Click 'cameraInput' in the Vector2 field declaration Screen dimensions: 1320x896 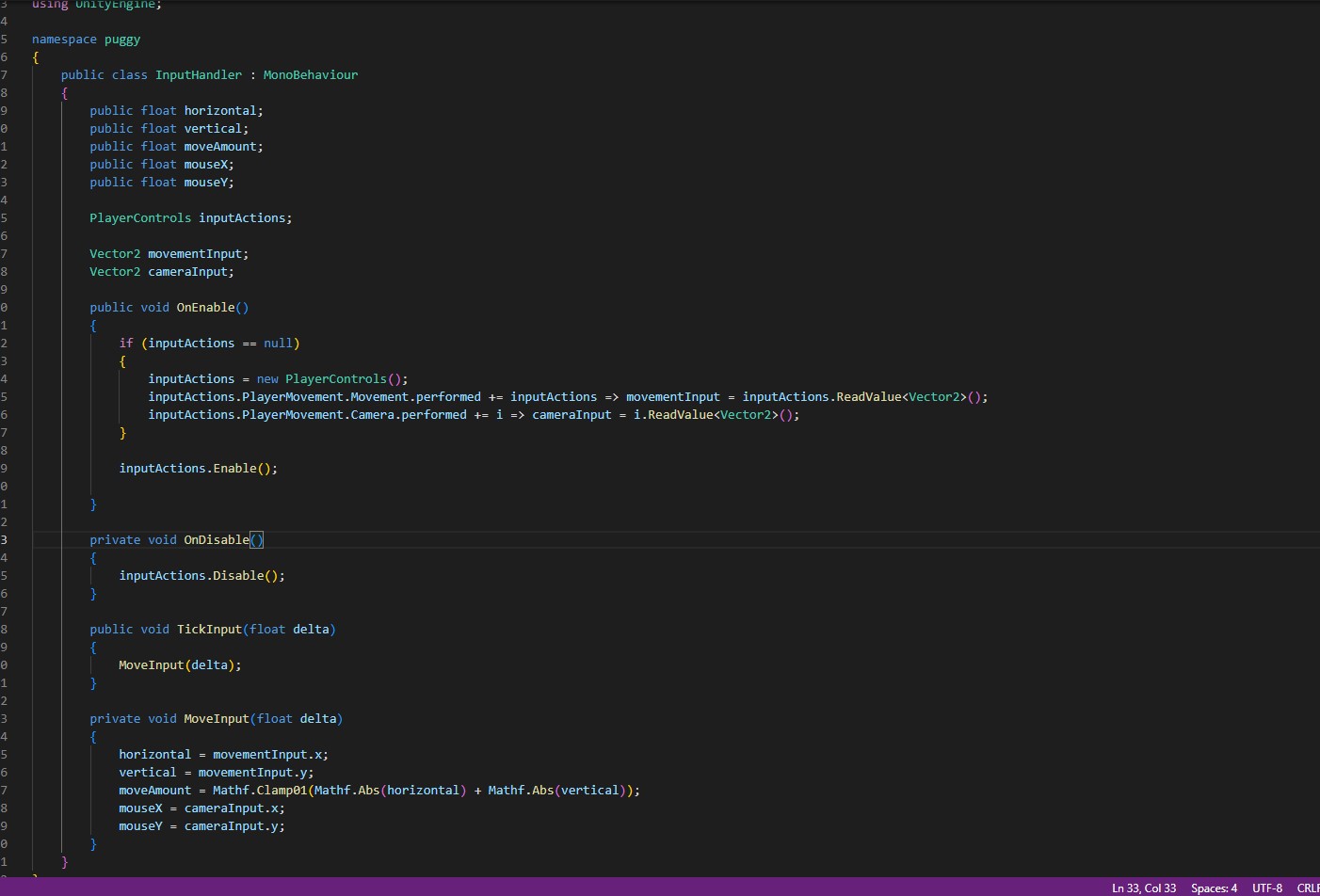187,272
